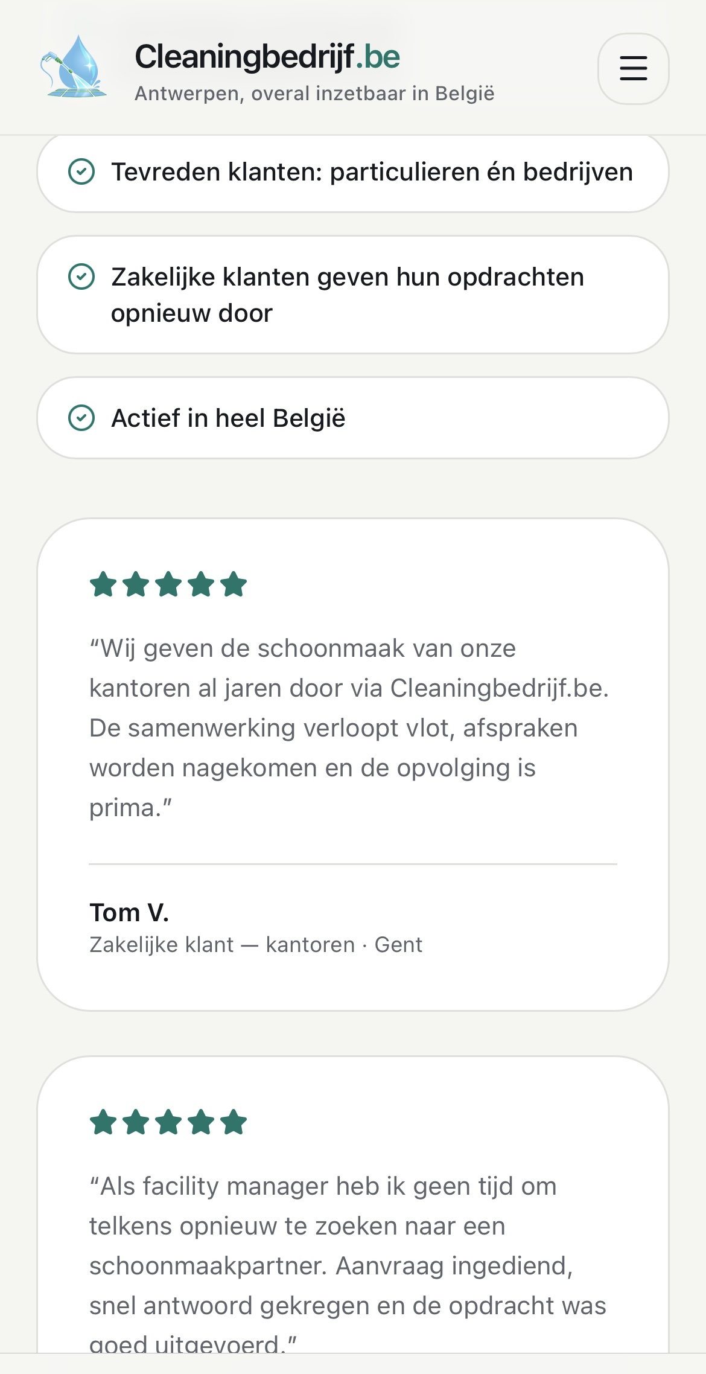This screenshot has width=706, height=1374.
Task: Click first star in Tom V. review
Action: click(103, 584)
